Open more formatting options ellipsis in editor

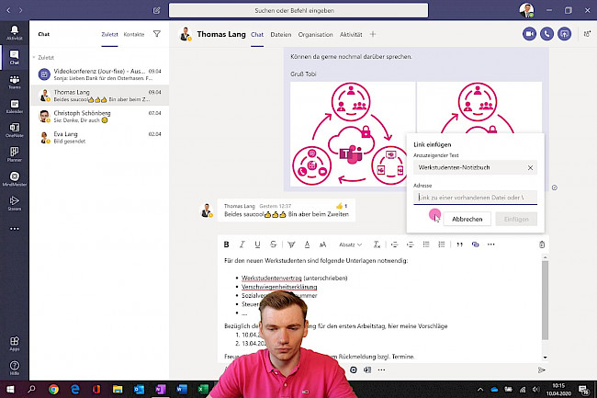[x=490, y=244]
